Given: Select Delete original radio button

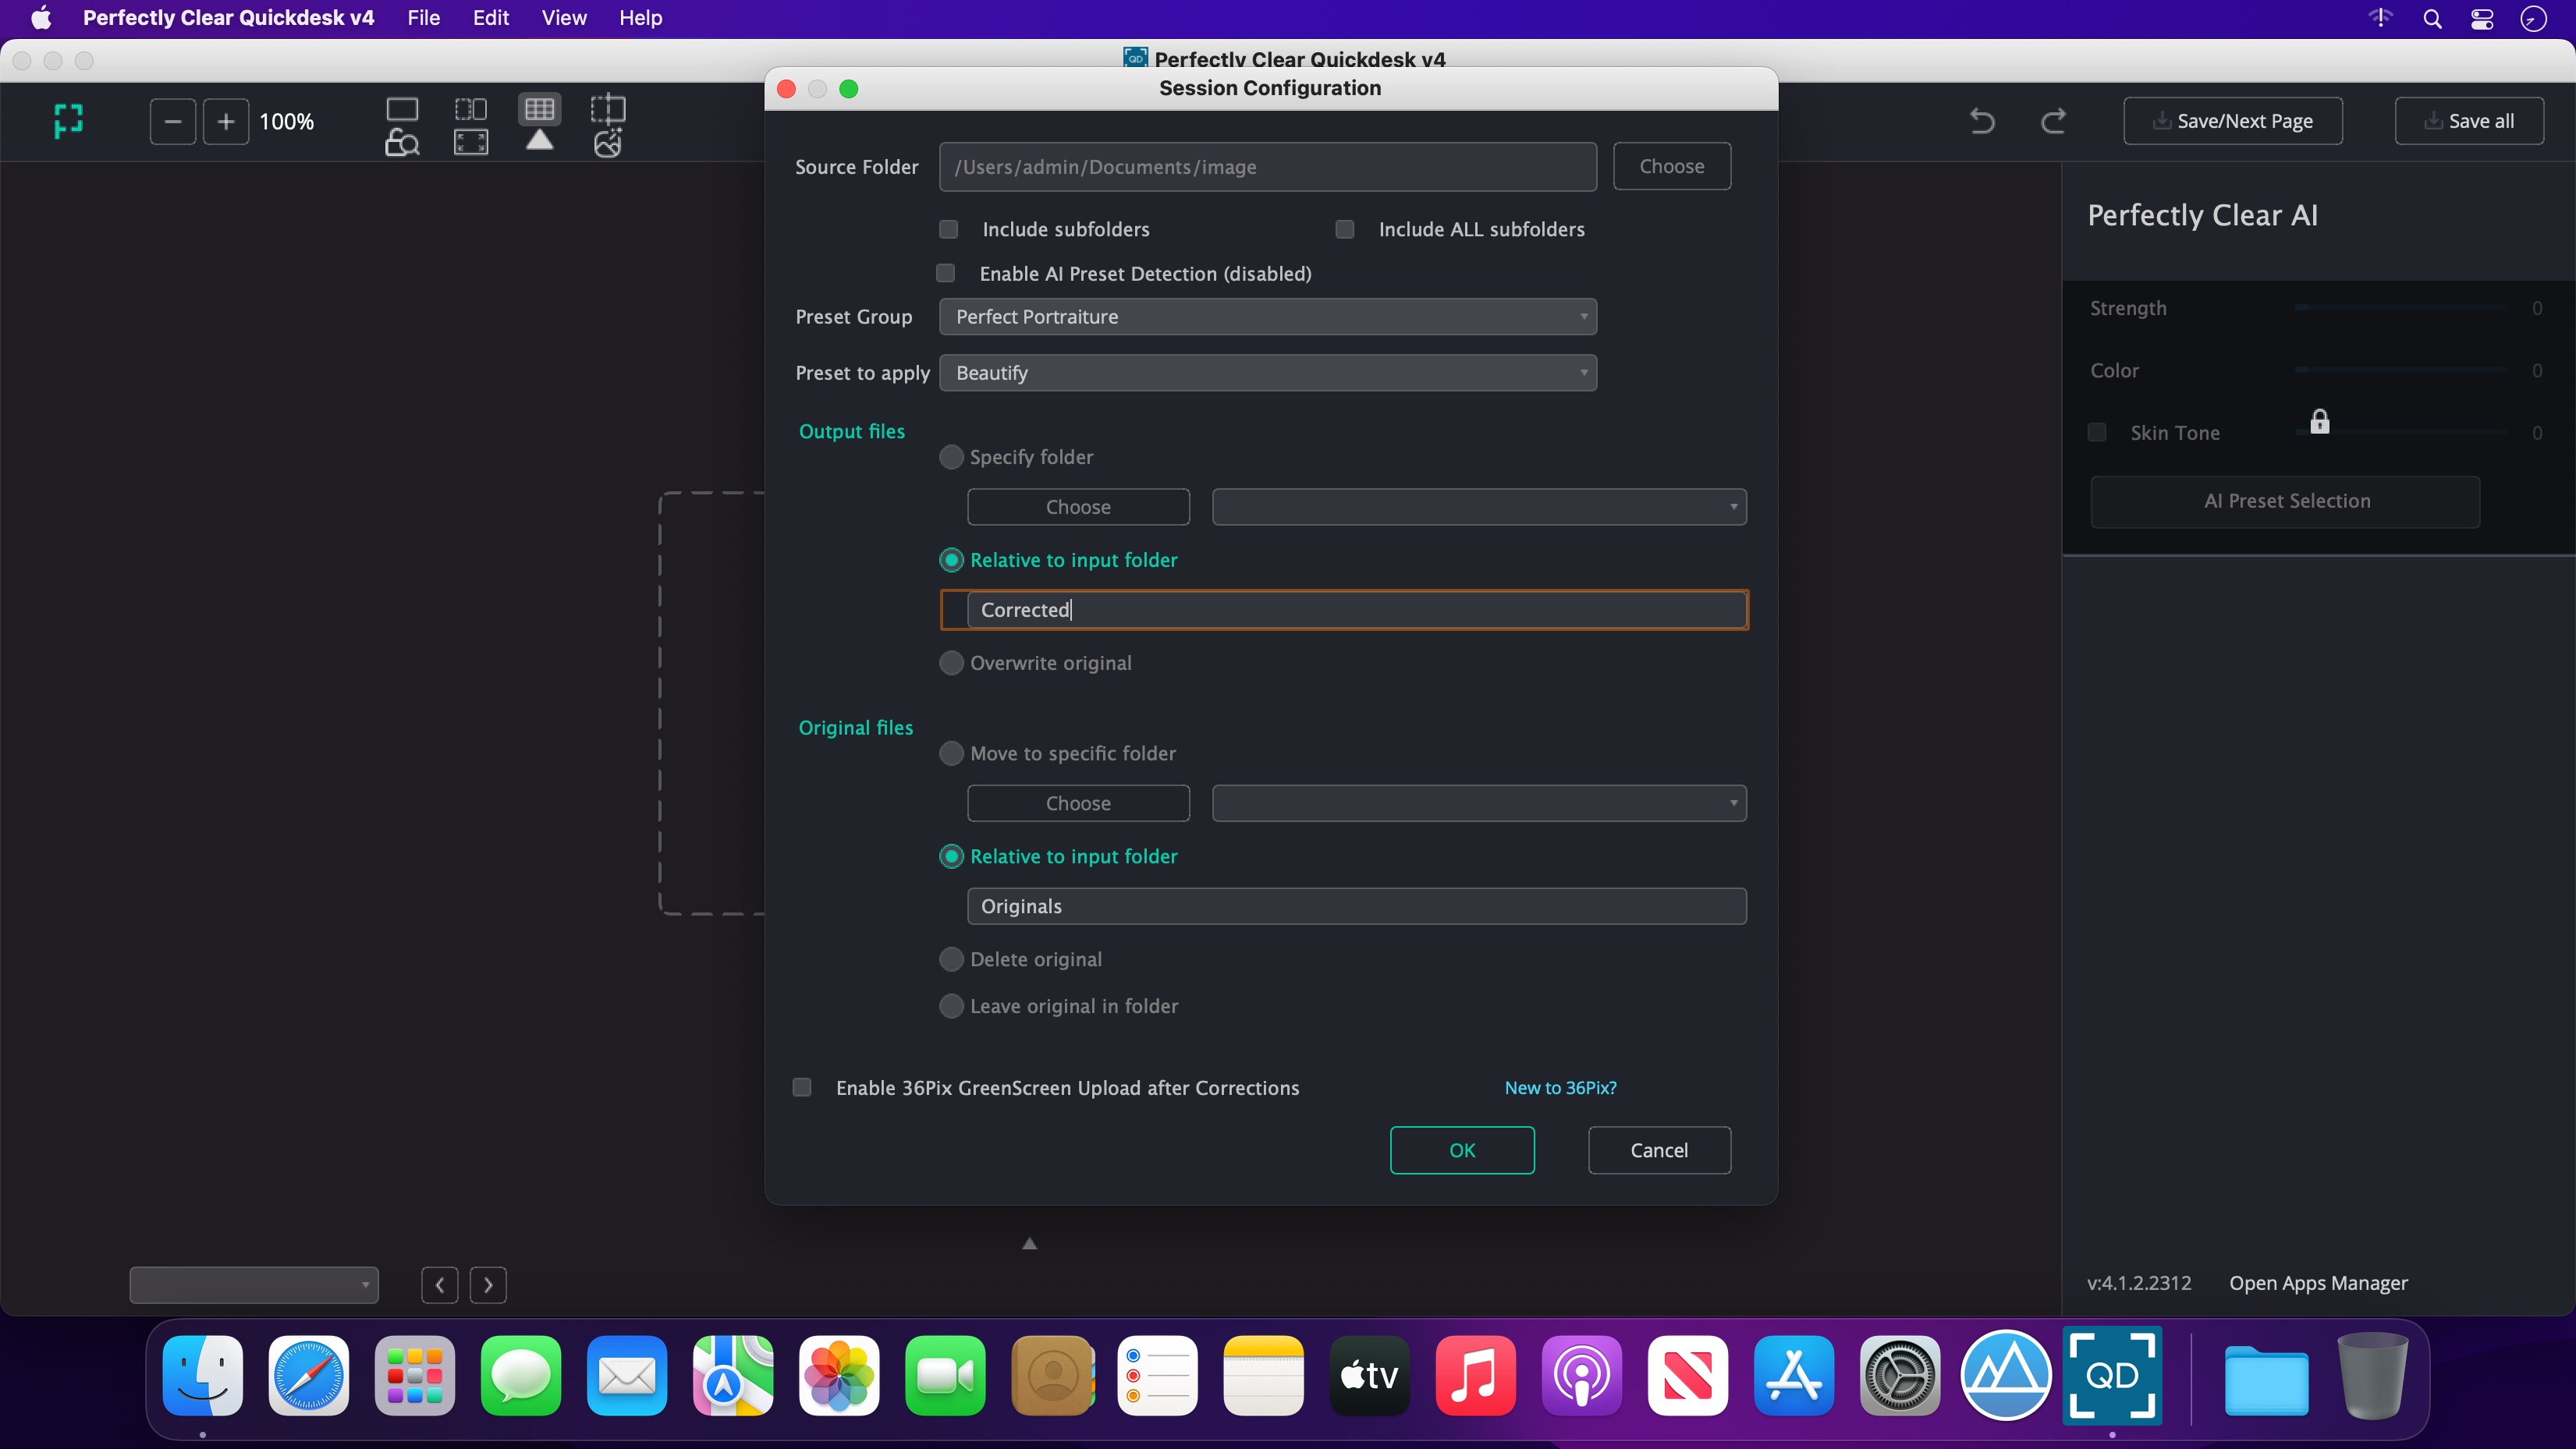Looking at the screenshot, I should 951,960.
